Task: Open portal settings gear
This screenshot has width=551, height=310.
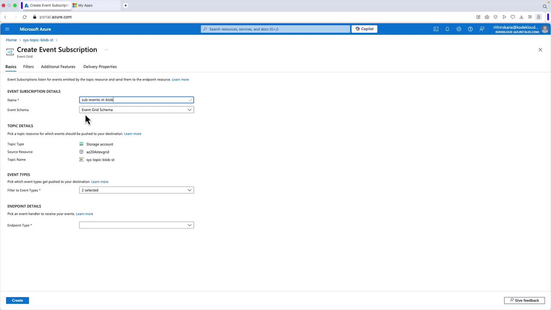Action: 459,29
